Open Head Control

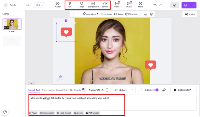click(64, 113)
